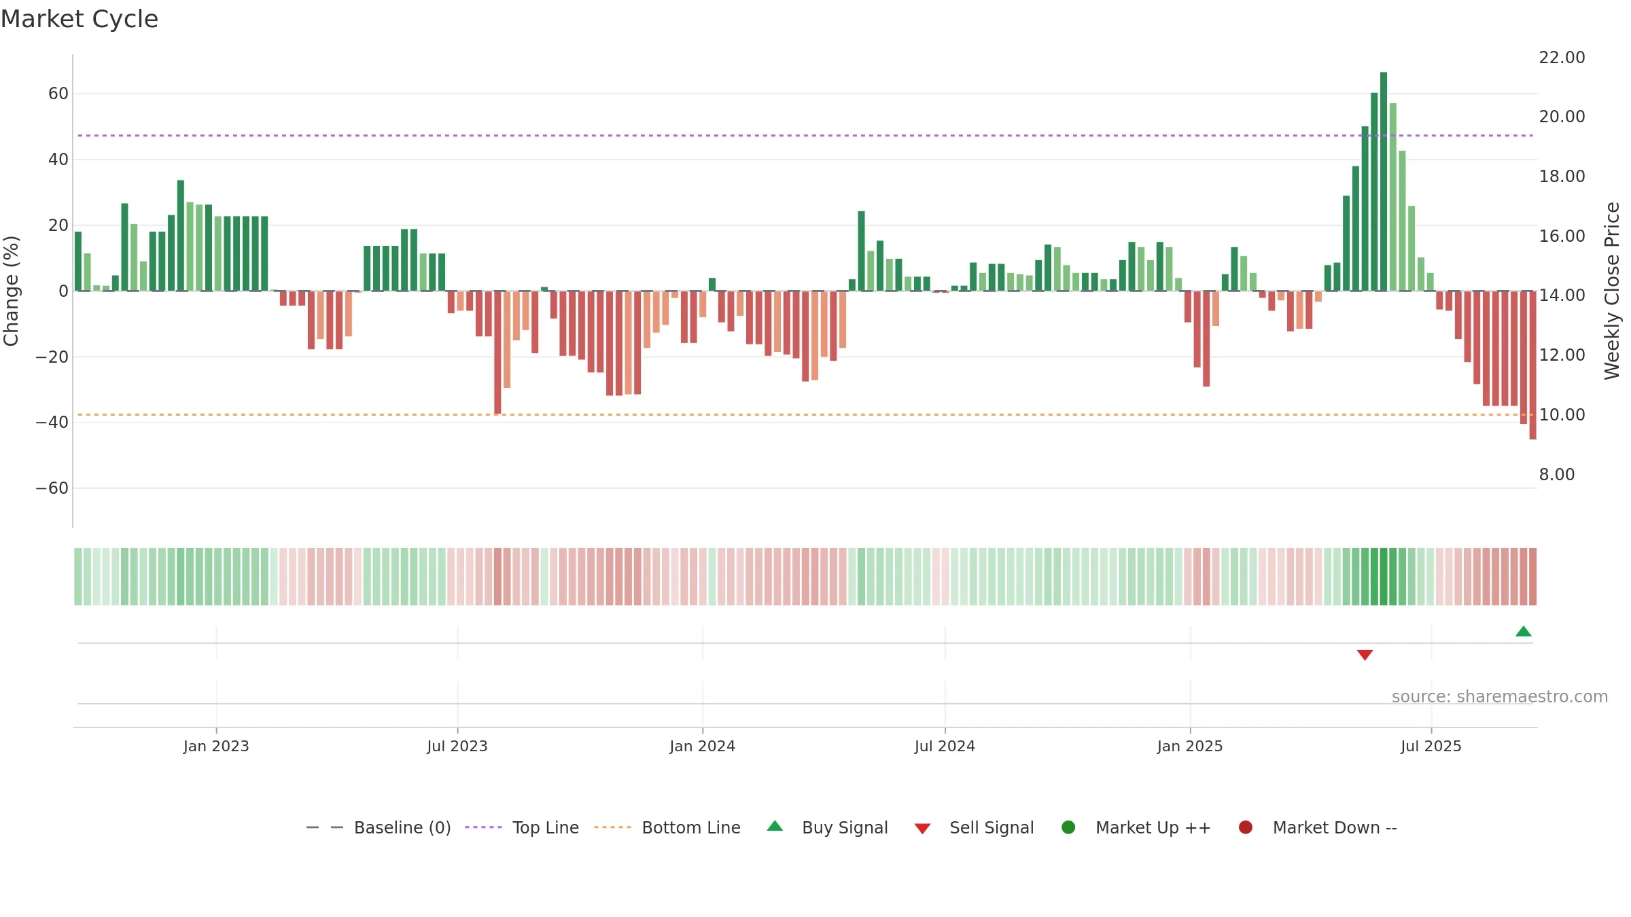Toggle the Buy Signal legend entry
Viewport: 1631px width, 917px height.
pos(827,827)
